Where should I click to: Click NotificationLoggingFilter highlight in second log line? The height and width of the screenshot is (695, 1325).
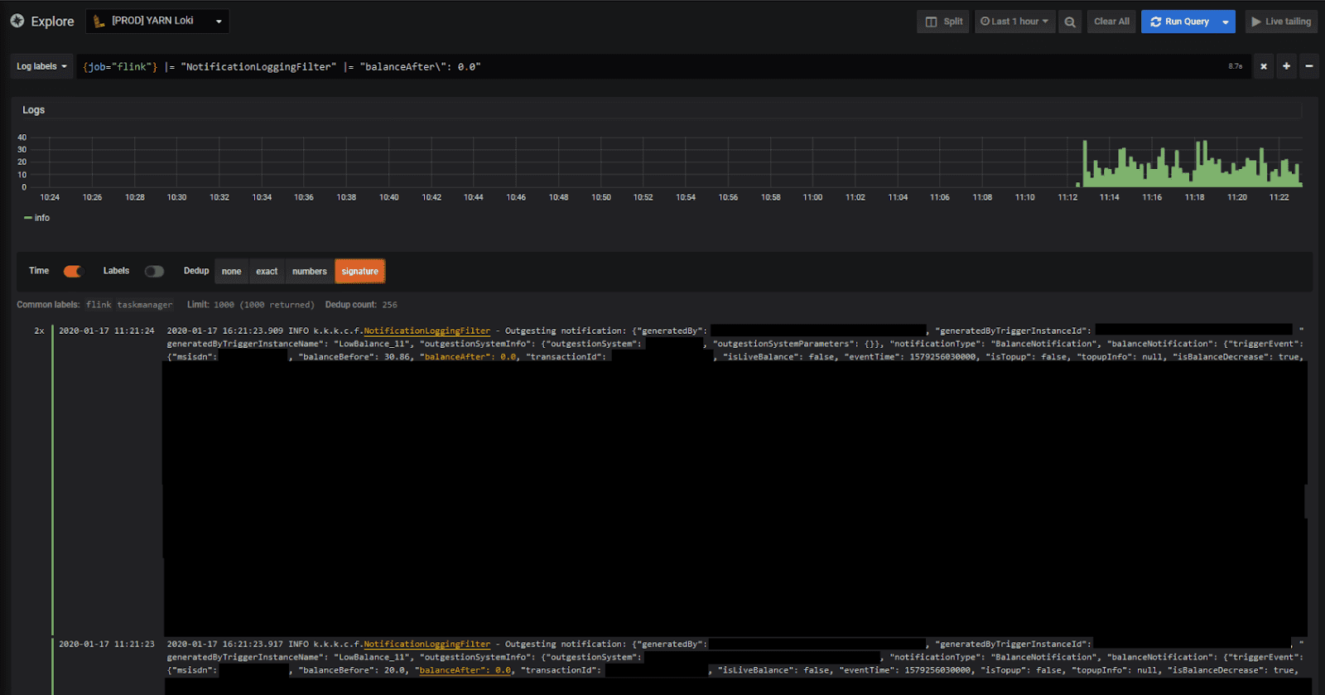427,644
